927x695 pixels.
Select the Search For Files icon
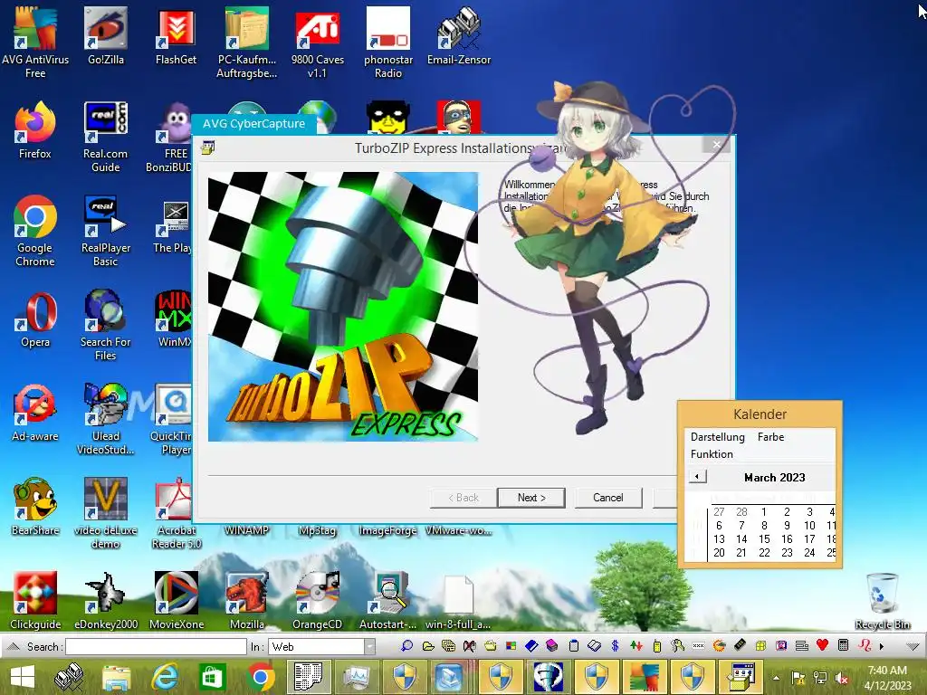[x=106, y=325]
